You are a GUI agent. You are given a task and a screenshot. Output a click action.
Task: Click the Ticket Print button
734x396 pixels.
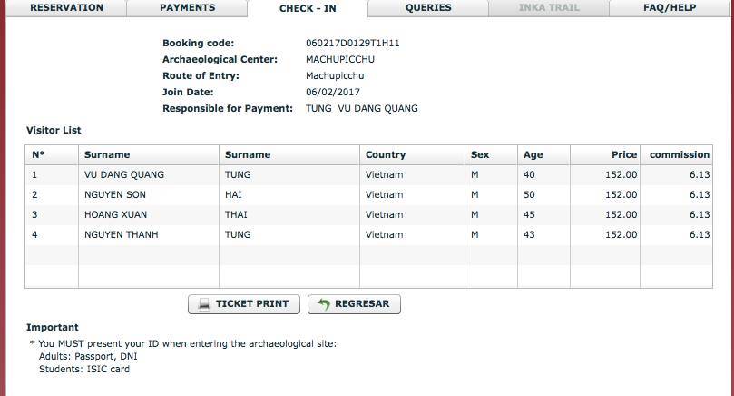pyautogui.click(x=244, y=304)
